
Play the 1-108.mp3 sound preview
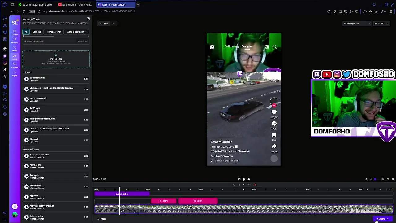(26, 110)
